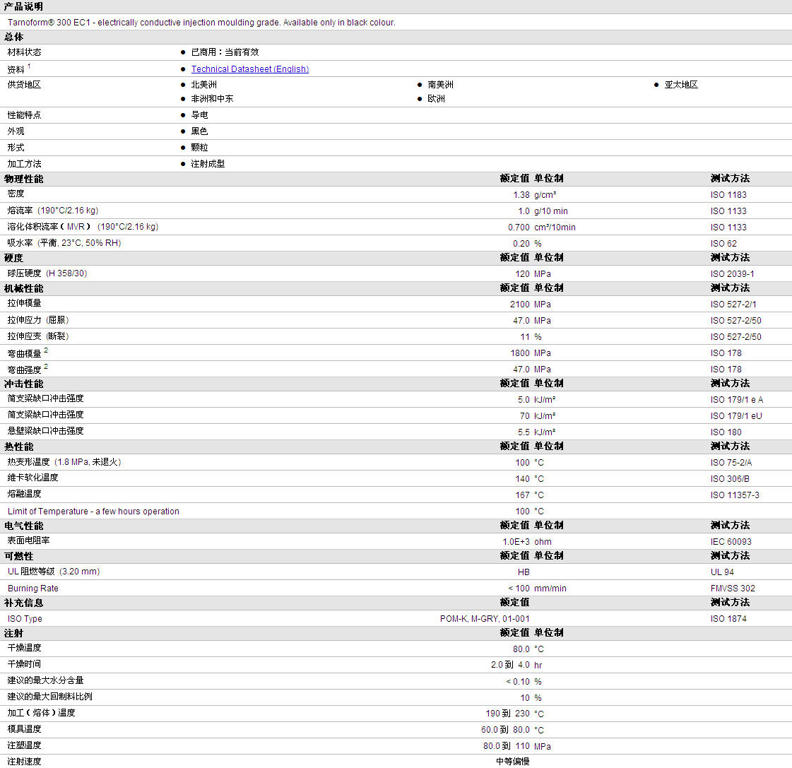Viewport: 792px width, 768px height.
Task: Select the 南美洲 region entry
Action: pos(440,84)
